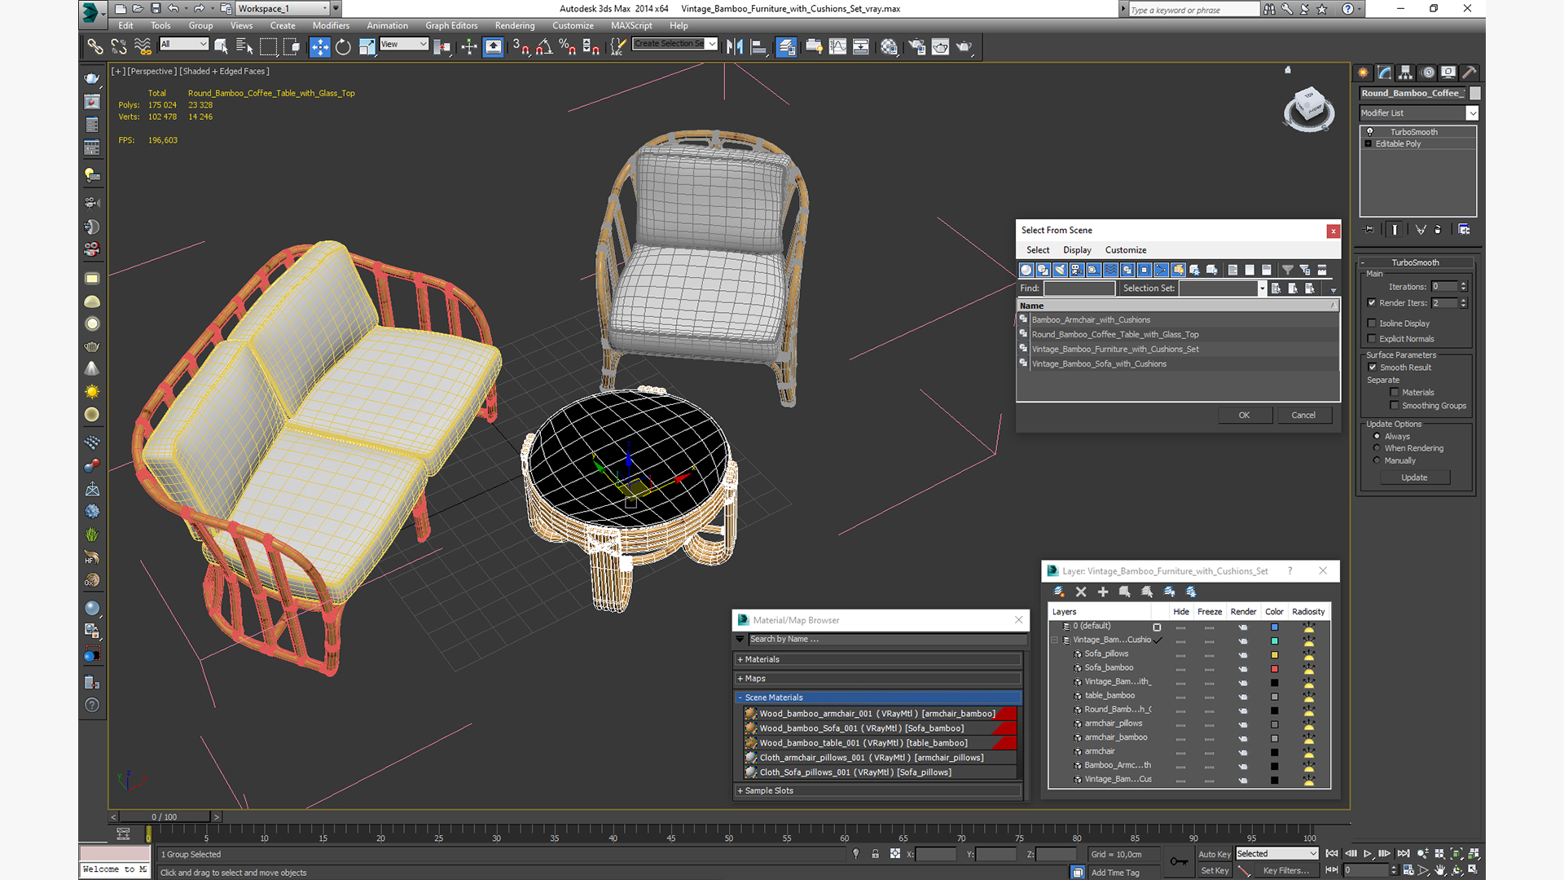1564x880 pixels.
Task: Select the Select and Rotate tool
Action: coord(343,46)
